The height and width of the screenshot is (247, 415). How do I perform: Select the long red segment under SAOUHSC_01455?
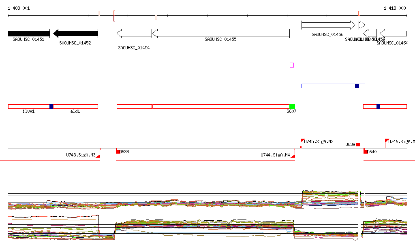[x=221, y=107]
